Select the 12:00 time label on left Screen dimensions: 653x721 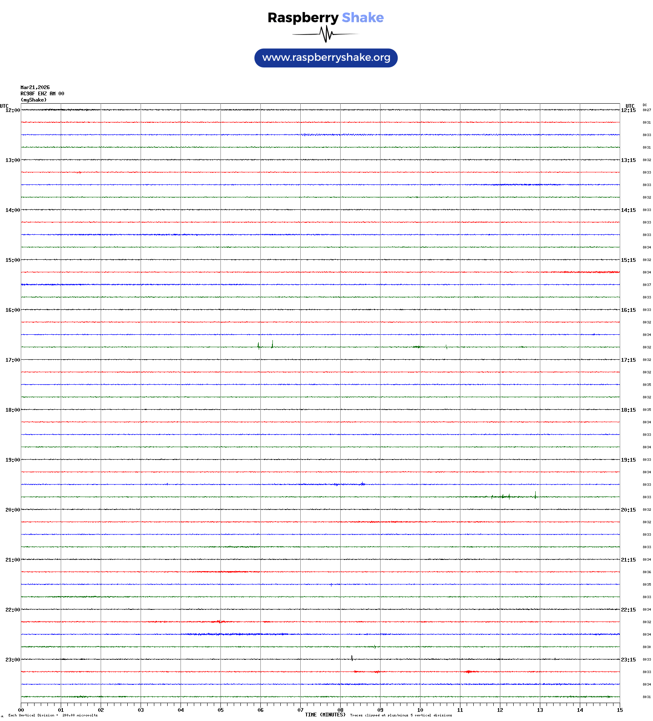pyautogui.click(x=12, y=110)
